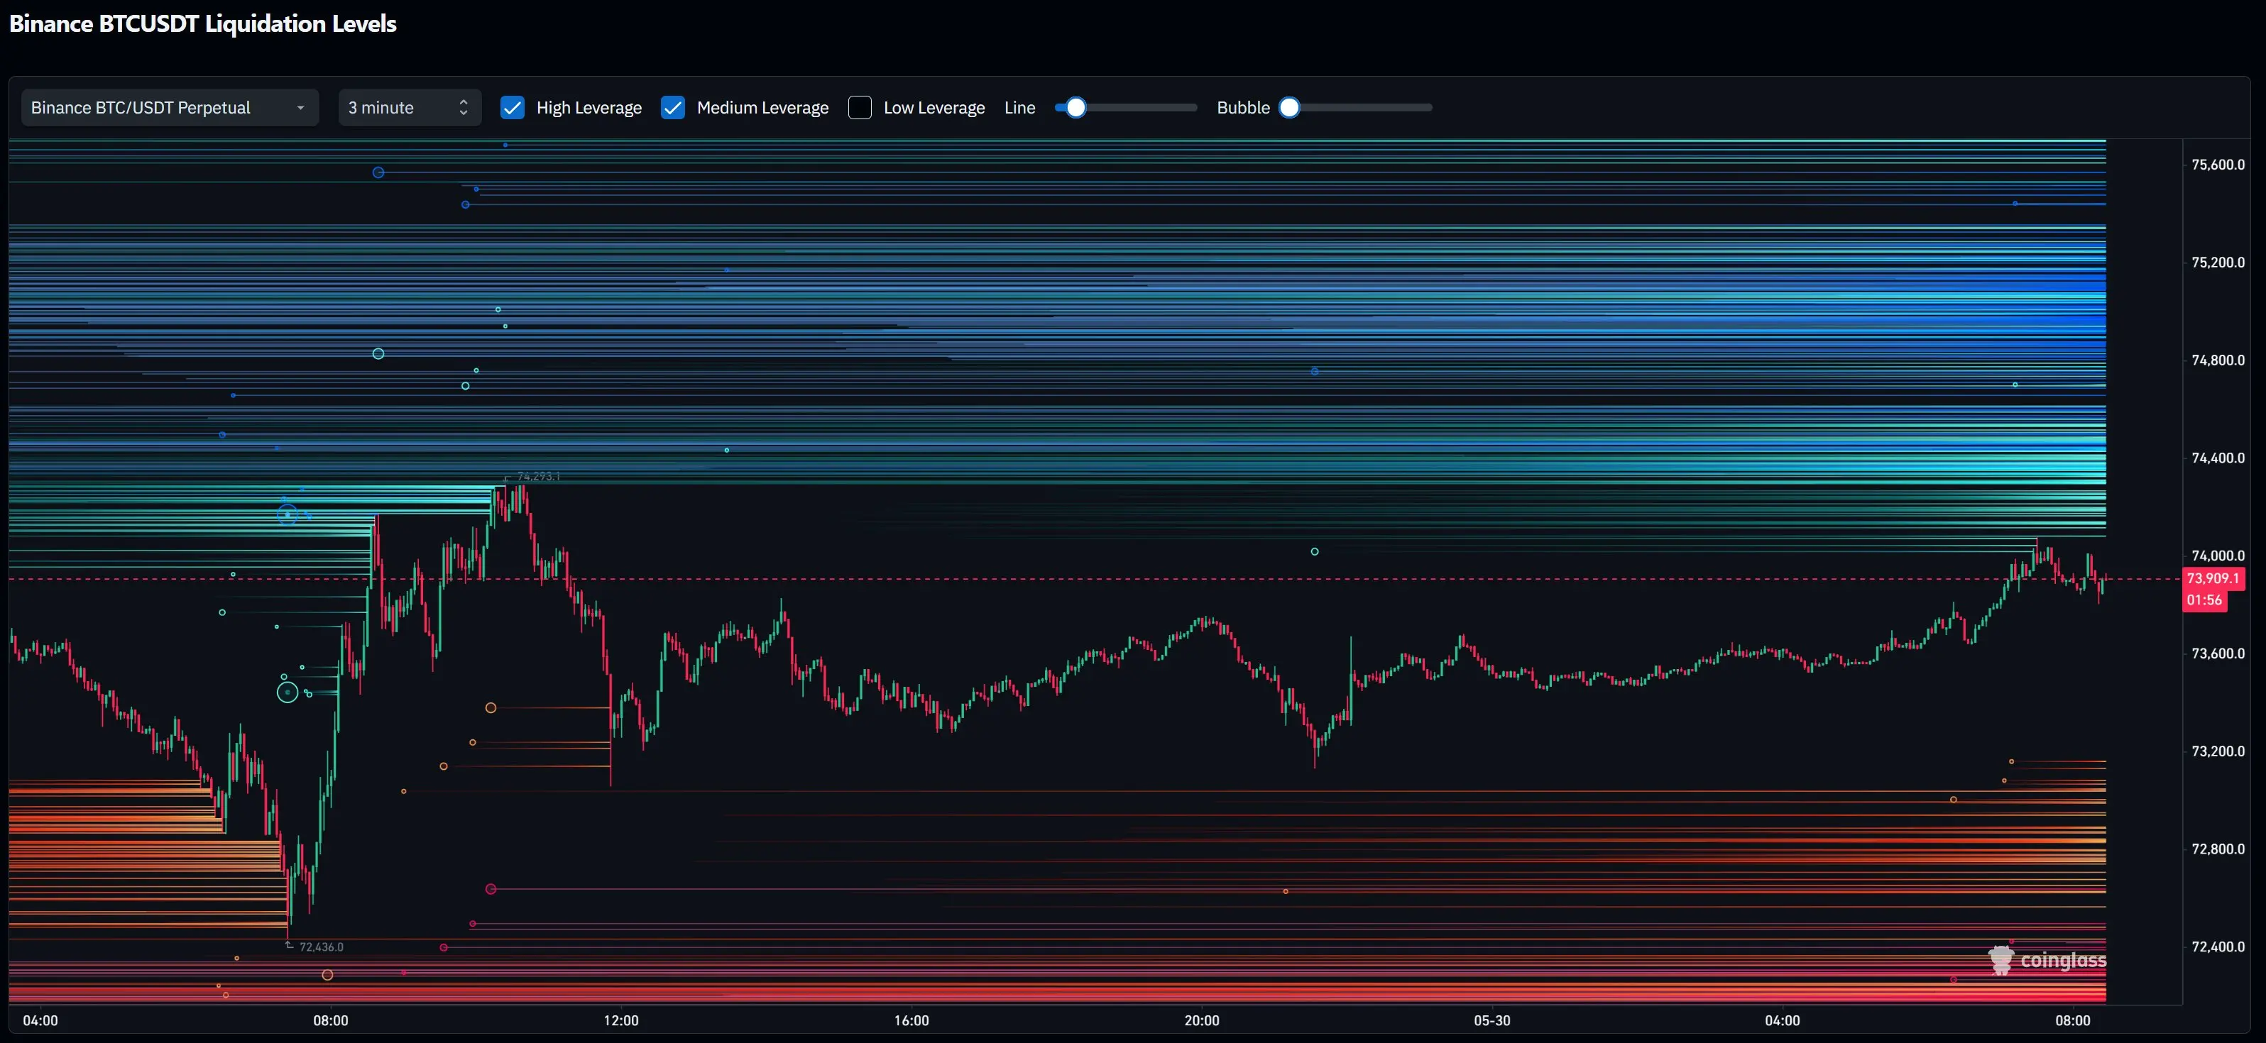Open the 3 minute interval selector

[x=410, y=107]
